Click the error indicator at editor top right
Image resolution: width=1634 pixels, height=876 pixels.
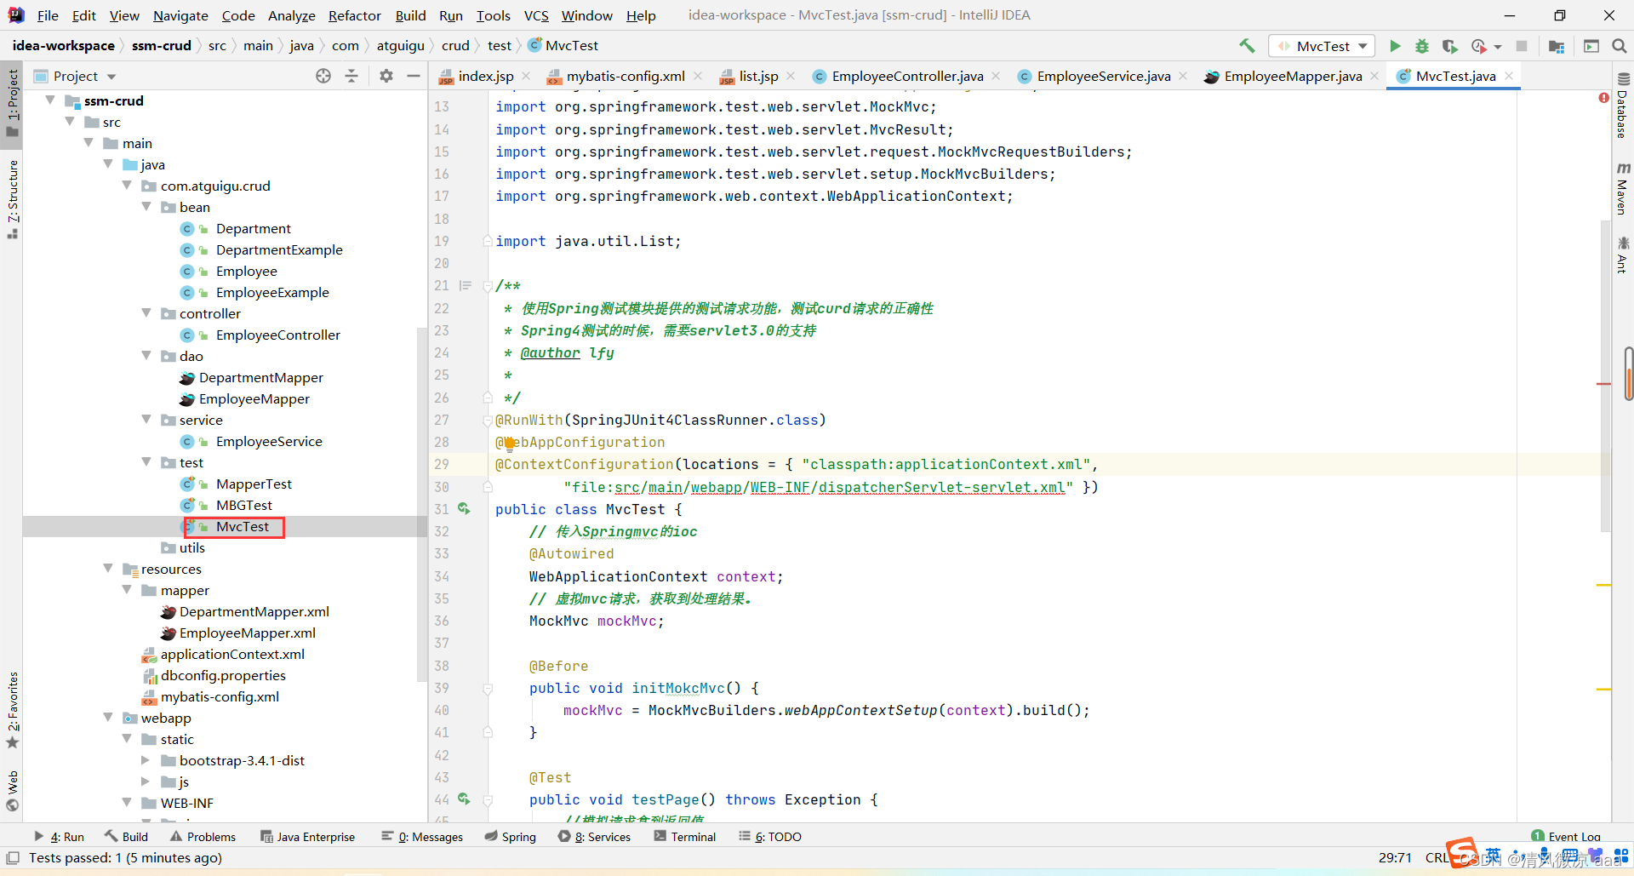click(1603, 98)
